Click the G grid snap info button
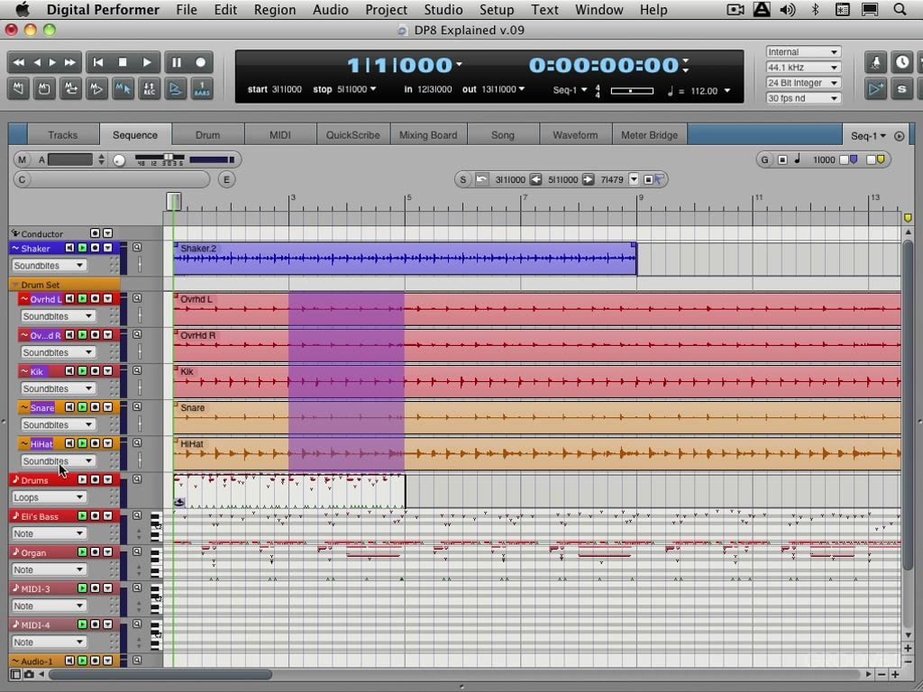Image resolution: width=923 pixels, height=692 pixels. click(x=764, y=159)
